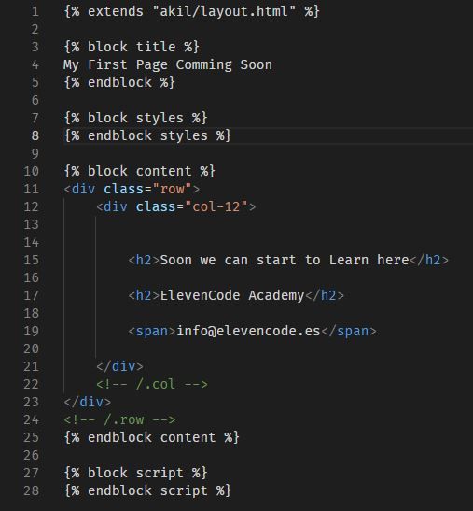Viewport: 473px width, 511px height.
Task: Click line number 15 in the gutter
Action: [x=31, y=260]
